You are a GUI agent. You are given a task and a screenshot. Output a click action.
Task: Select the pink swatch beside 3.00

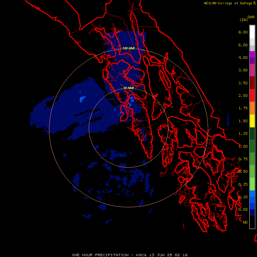pos(252,70)
